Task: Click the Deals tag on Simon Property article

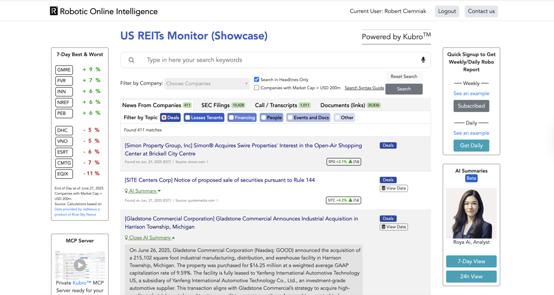Action: [x=388, y=145]
